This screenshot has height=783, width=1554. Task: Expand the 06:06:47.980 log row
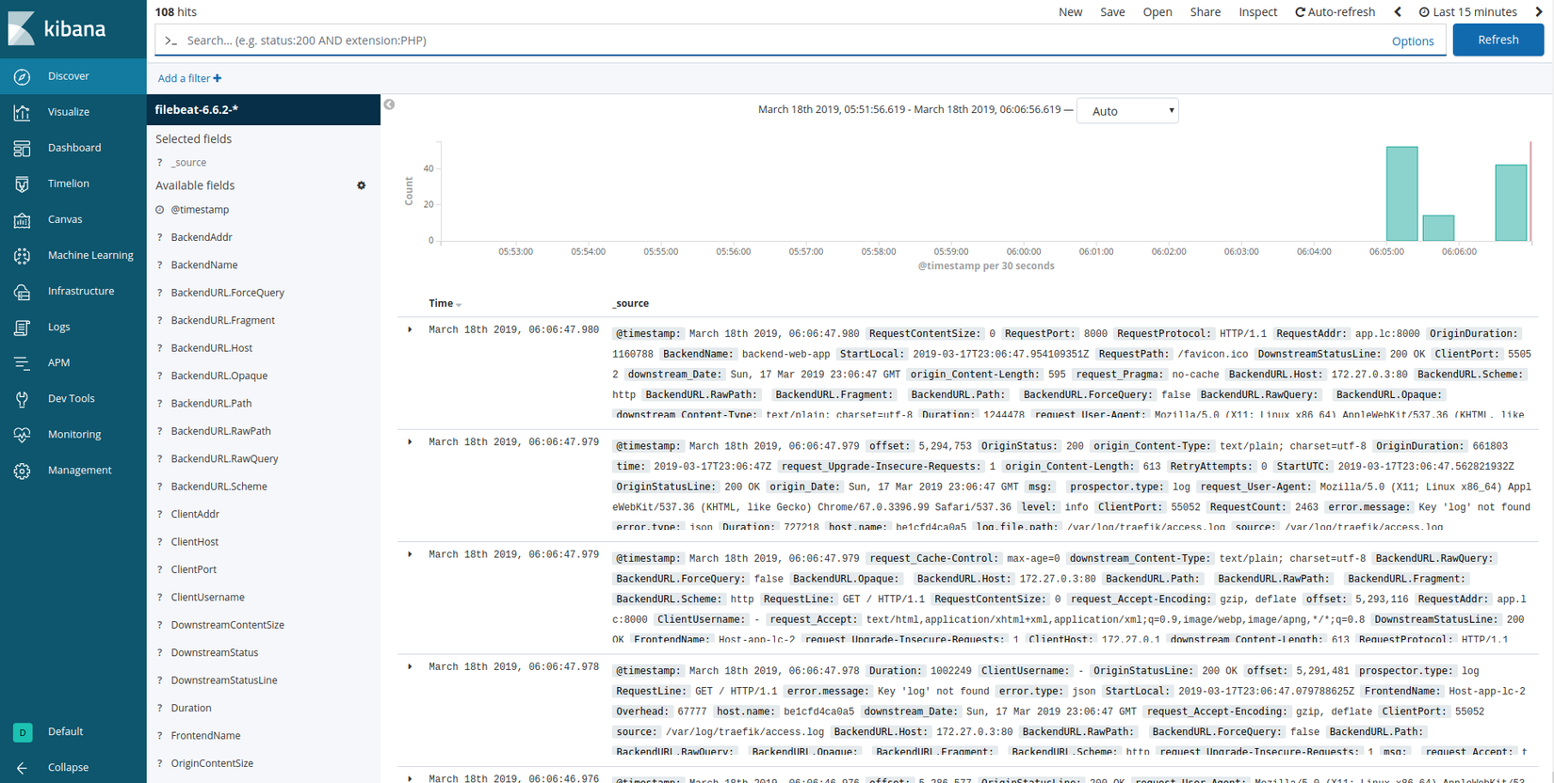coord(410,330)
